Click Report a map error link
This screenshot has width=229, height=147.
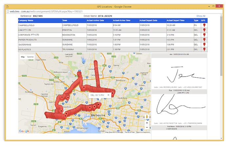click(143, 132)
